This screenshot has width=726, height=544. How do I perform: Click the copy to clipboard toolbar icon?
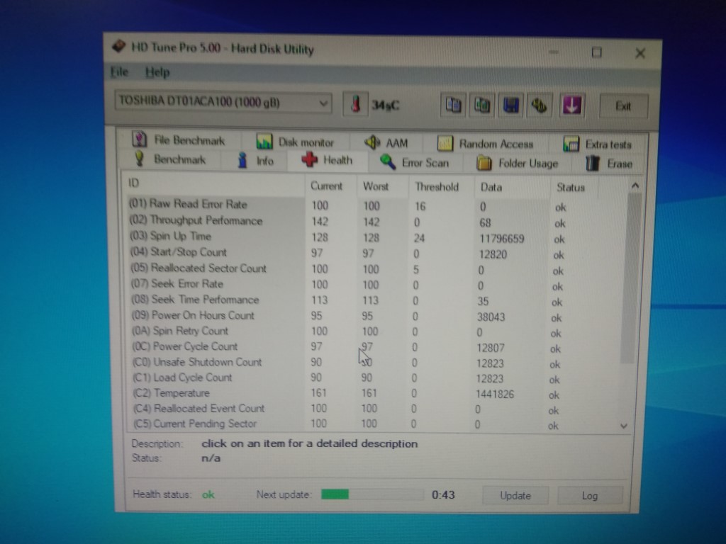(x=453, y=105)
